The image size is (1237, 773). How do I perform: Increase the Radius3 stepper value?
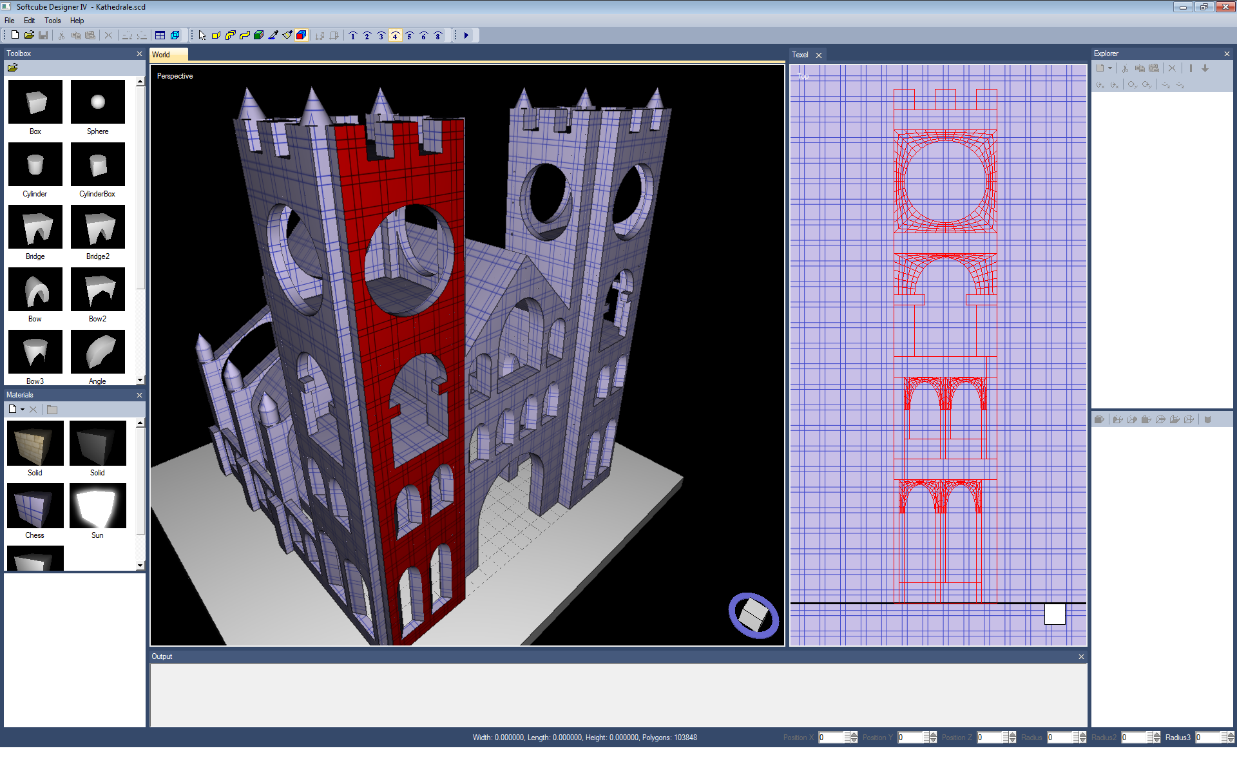[x=1230, y=734]
